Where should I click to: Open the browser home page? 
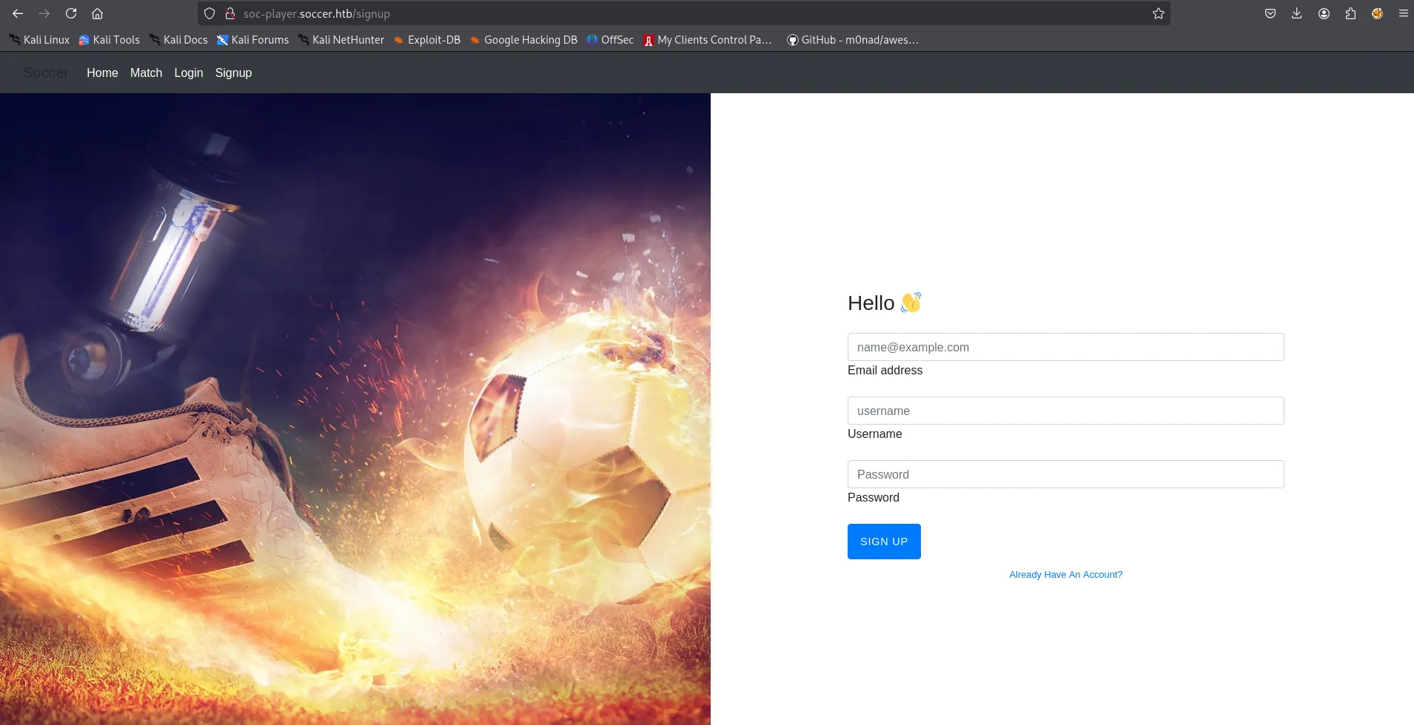point(97,13)
